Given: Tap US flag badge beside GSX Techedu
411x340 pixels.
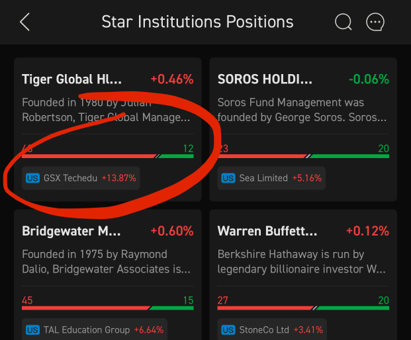Looking at the screenshot, I should coord(33,178).
